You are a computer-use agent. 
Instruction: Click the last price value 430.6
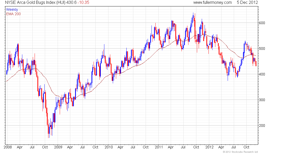click(x=72, y=3)
